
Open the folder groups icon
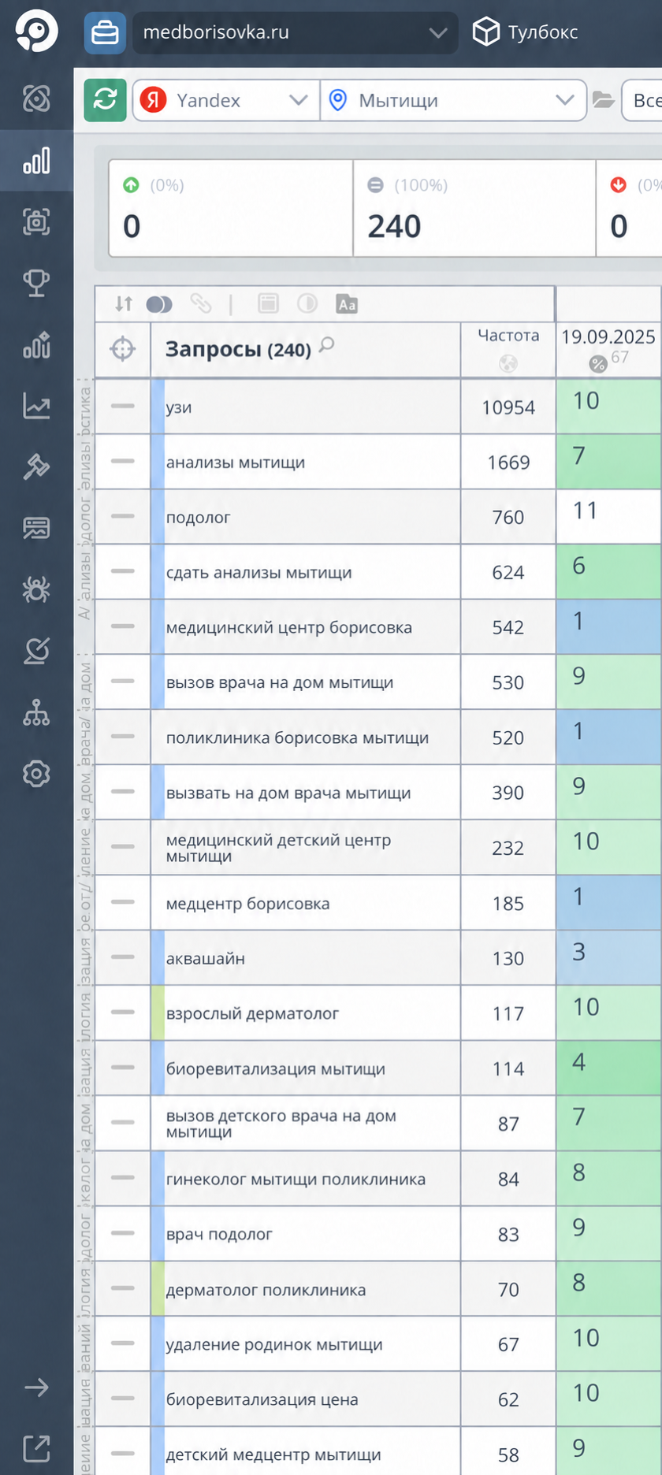604,100
